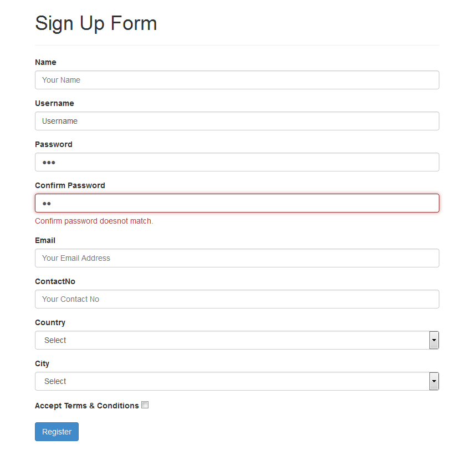The height and width of the screenshot is (455, 461).
Task: Click the Username input field
Action: point(237,121)
